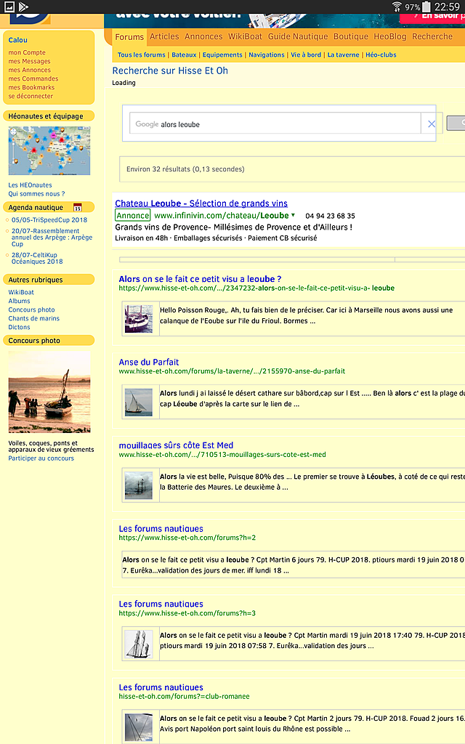The image size is (465, 744).
Task: Open the 28/07-CeltiKup Océaniques 2018 event
Action: [x=37, y=258]
